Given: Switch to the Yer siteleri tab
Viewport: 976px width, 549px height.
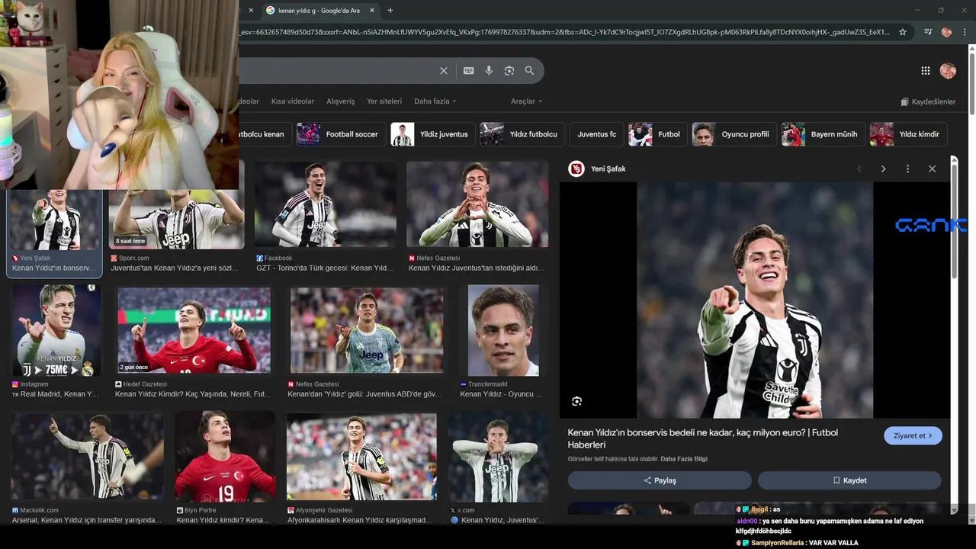Looking at the screenshot, I should (384, 101).
